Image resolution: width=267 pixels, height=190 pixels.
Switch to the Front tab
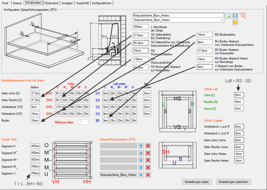coord(6,3)
